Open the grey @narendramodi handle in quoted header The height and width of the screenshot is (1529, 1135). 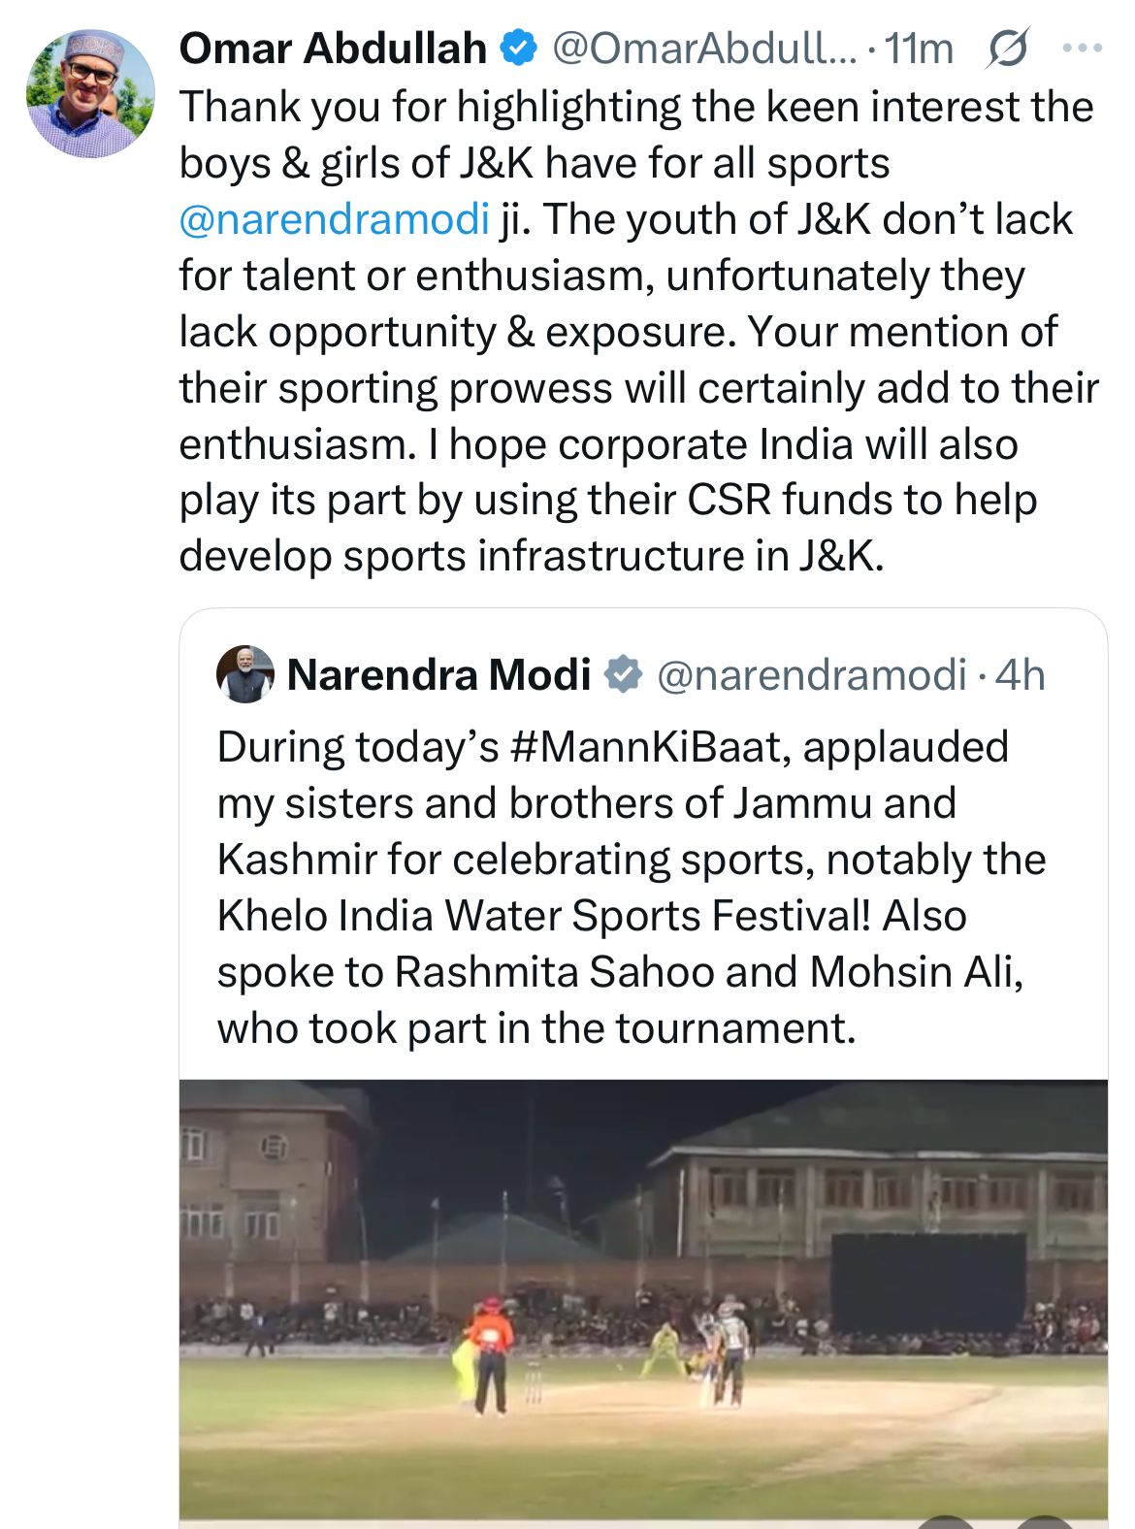(x=812, y=674)
